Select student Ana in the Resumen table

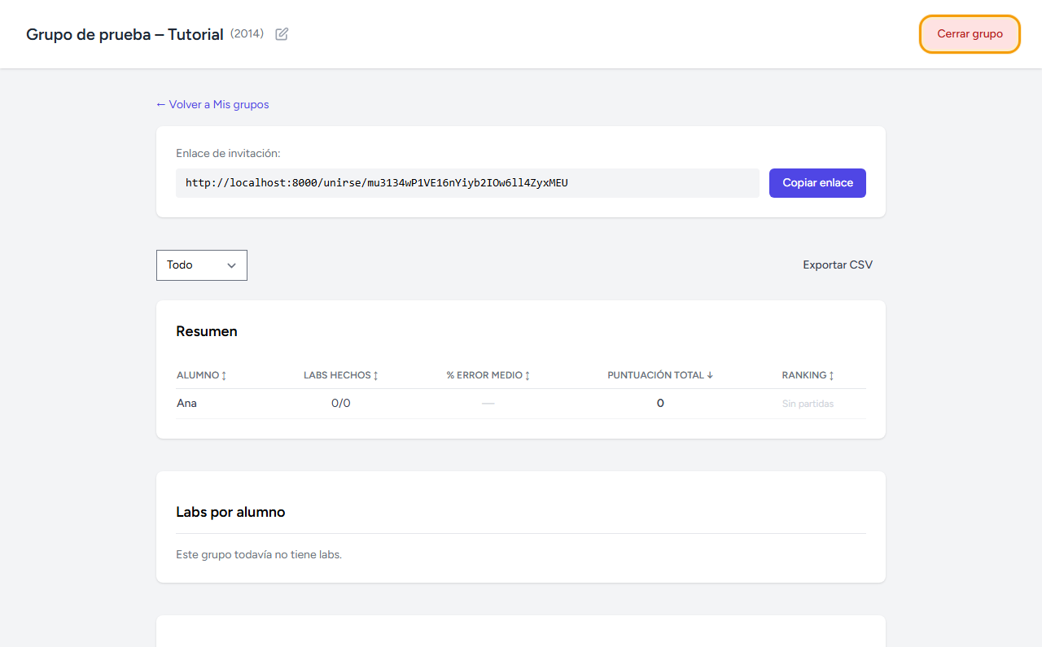[186, 404]
